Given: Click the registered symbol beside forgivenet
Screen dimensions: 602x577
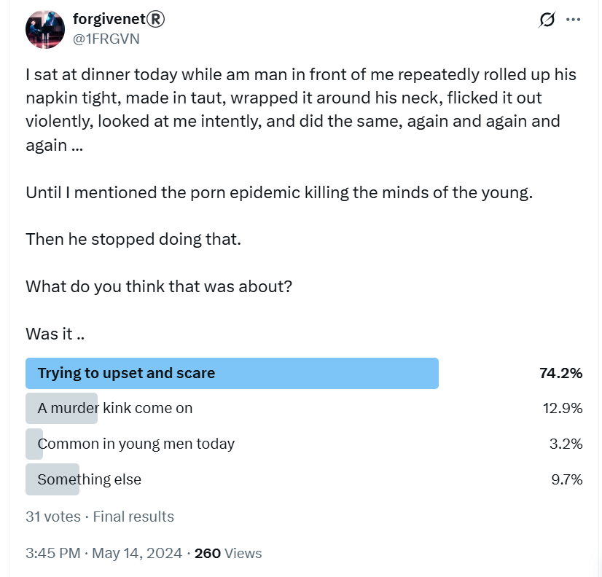Looking at the screenshot, I should [155, 19].
